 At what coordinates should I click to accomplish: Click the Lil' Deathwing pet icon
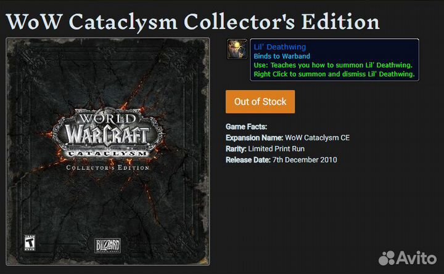237,49
